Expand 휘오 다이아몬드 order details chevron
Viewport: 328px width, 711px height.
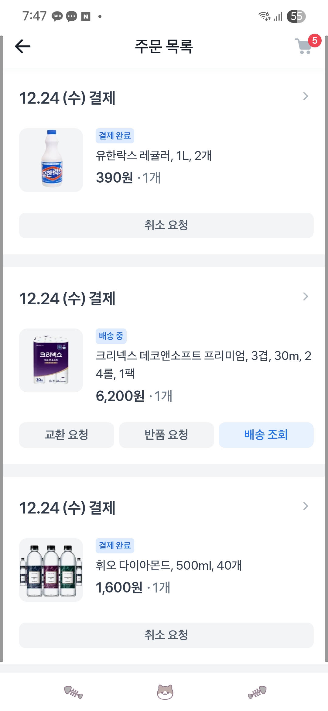pos(306,506)
